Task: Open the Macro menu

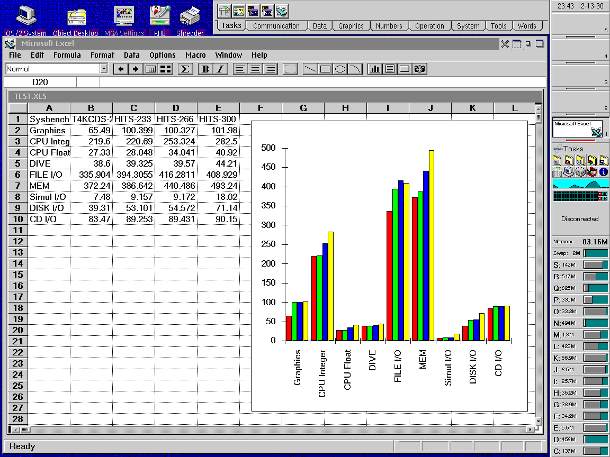Action: coord(195,55)
